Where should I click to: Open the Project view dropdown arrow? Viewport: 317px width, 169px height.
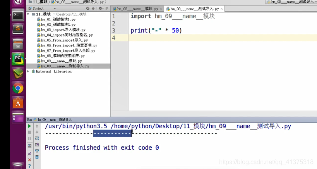[55, 9]
